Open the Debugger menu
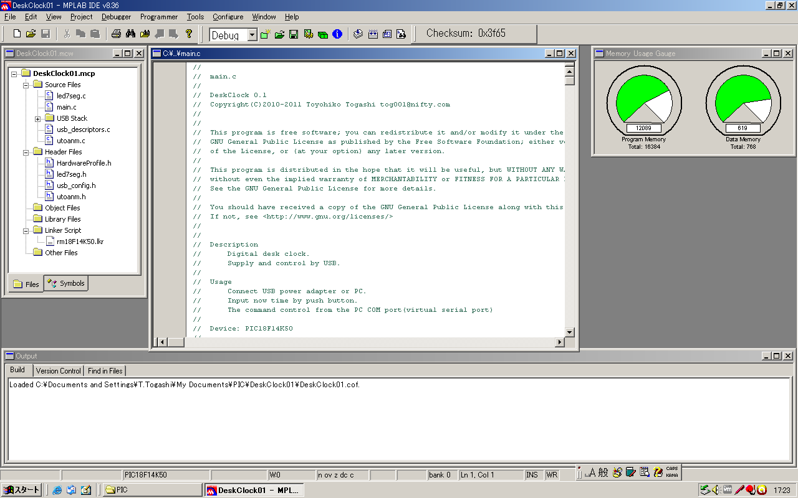798x498 pixels. [x=117, y=17]
